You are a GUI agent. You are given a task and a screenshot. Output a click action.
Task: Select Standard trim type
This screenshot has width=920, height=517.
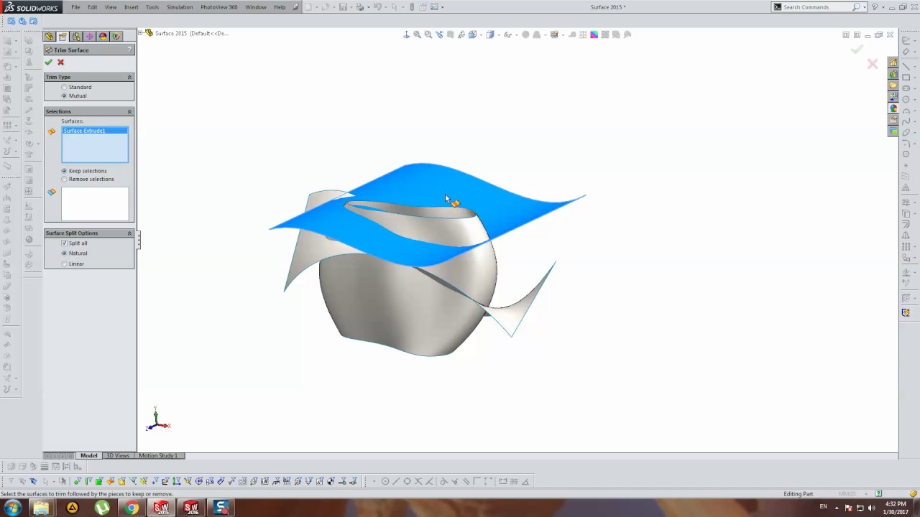point(65,87)
